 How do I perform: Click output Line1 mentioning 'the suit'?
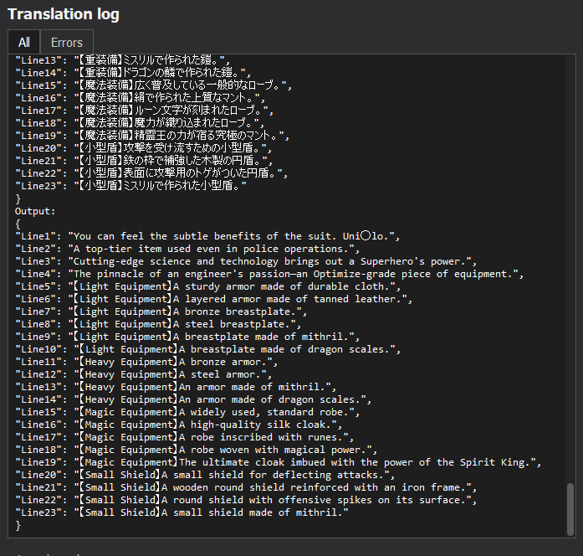pyautogui.click(x=207, y=236)
